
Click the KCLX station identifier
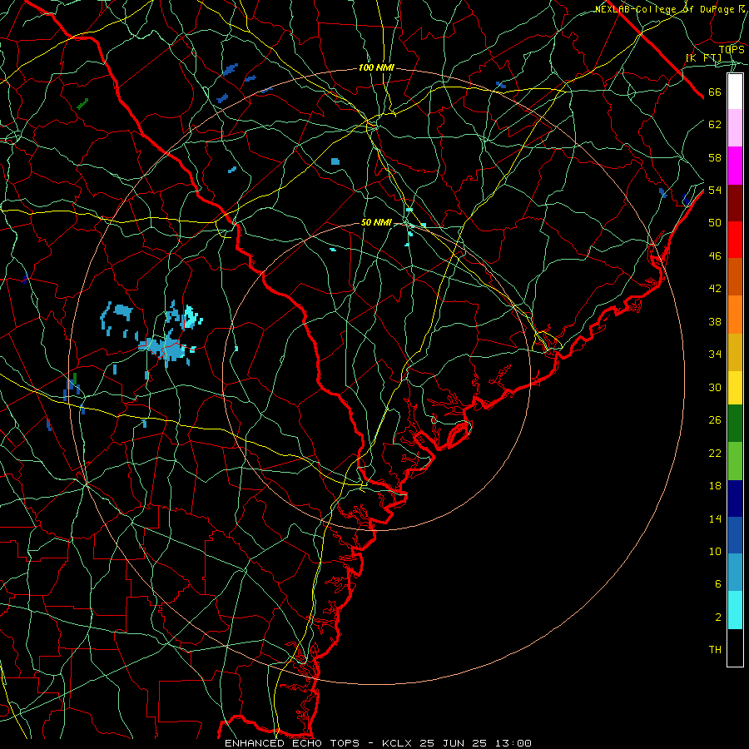pyautogui.click(x=398, y=743)
